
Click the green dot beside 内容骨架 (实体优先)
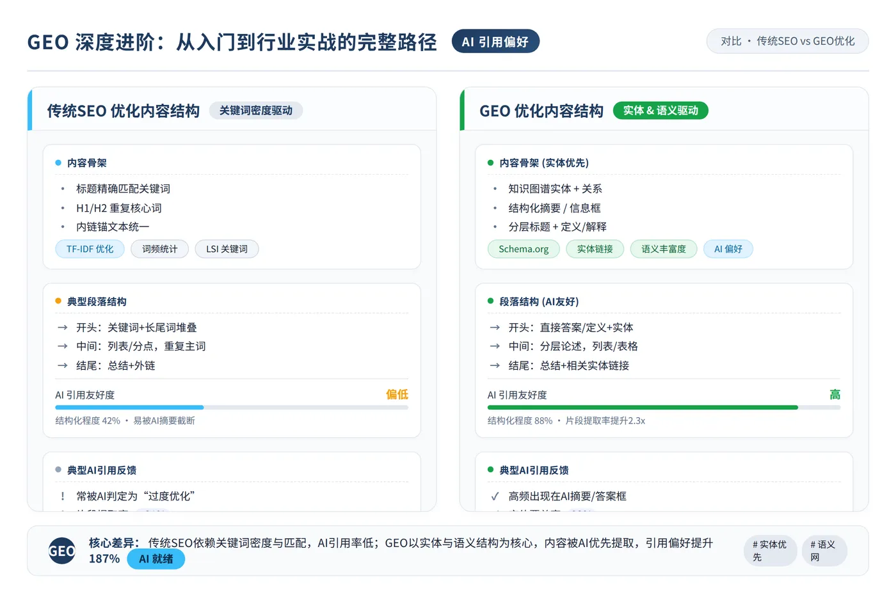pyautogui.click(x=491, y=163)
